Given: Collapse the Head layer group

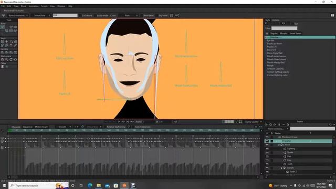Looking at the screenshot, I should pyautogui.click(x=279, y=145).
